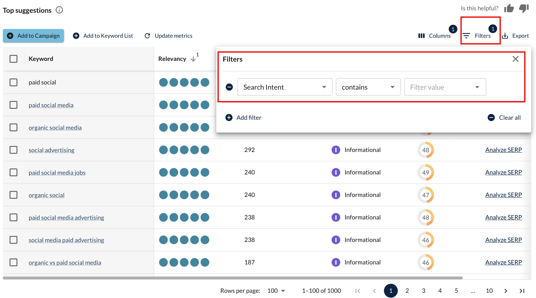Open the Columns settings
536x298 pixels.
[x=435, y=36]
